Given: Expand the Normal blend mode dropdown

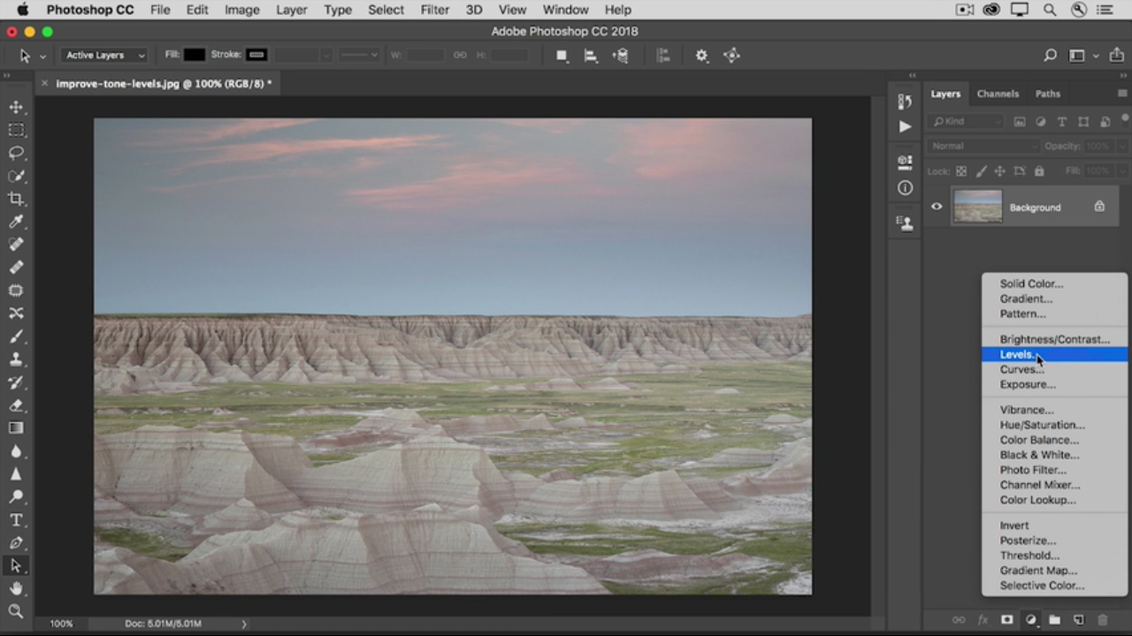Looking at the screenshot, I should 982,146.
